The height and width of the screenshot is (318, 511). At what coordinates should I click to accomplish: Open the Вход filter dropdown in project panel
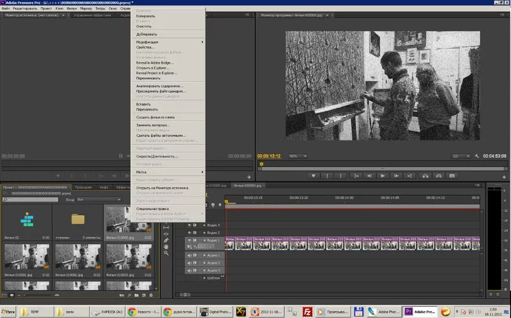pyautogui.click(x=99, y=200)
